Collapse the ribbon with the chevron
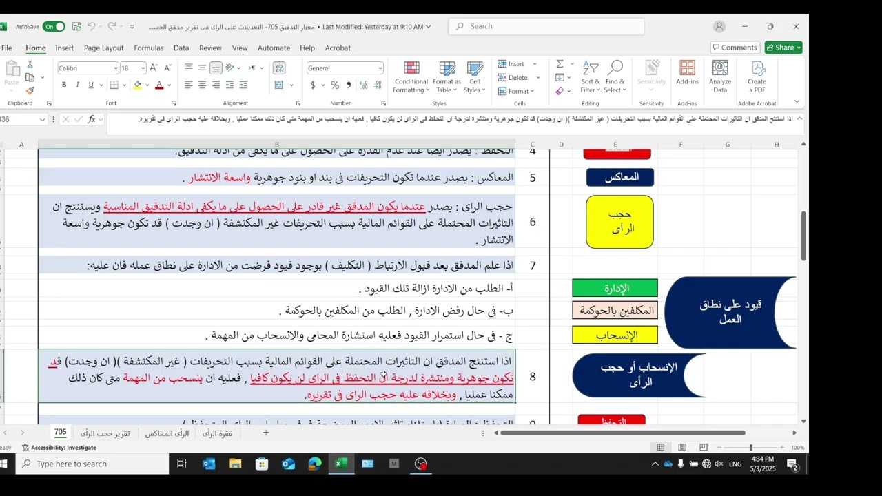The width and height of the screenshot is (882, 496). pyautogui.click(x=797, y=102)
